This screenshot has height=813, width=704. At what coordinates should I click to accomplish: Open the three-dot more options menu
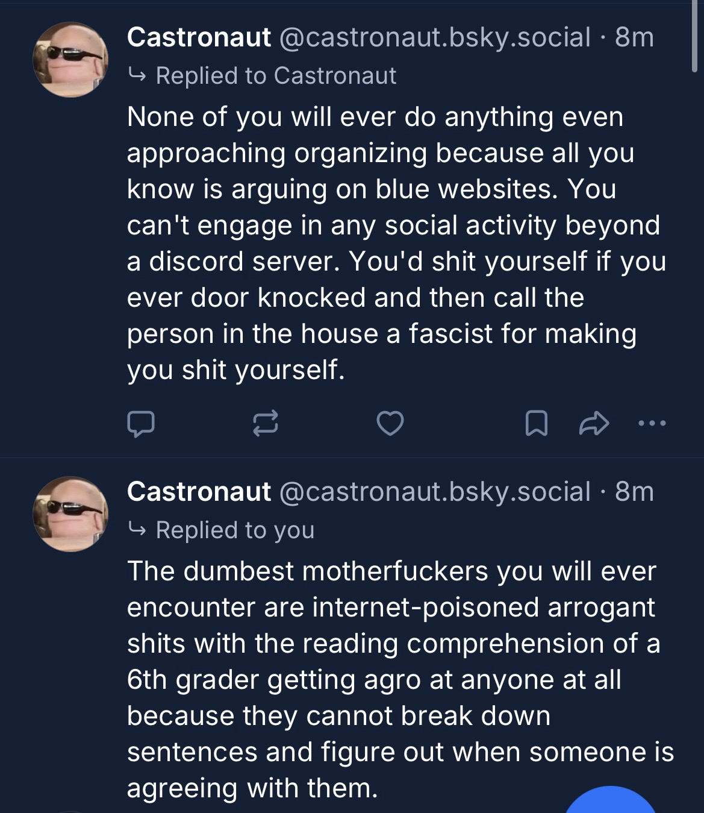(652, 424)
